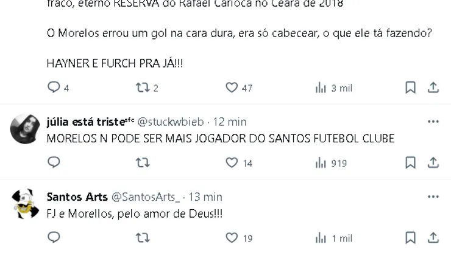451x253 pixels.
Task: Open more options for the Santos Arts tweet
Action: point(433,196)
